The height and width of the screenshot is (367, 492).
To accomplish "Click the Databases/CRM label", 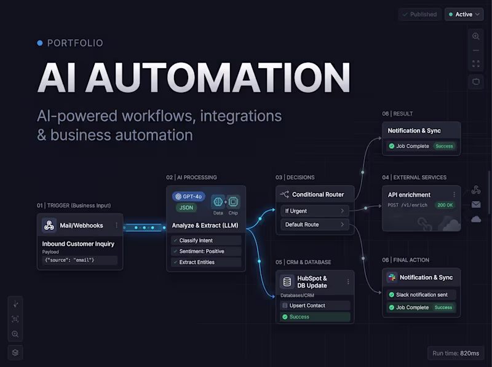I will 297,296.
